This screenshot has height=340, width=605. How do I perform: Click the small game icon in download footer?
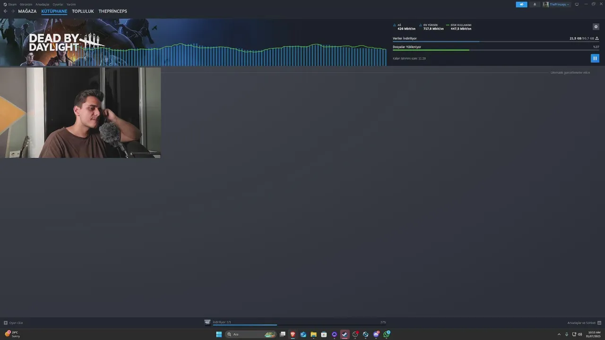pos(207,323)
